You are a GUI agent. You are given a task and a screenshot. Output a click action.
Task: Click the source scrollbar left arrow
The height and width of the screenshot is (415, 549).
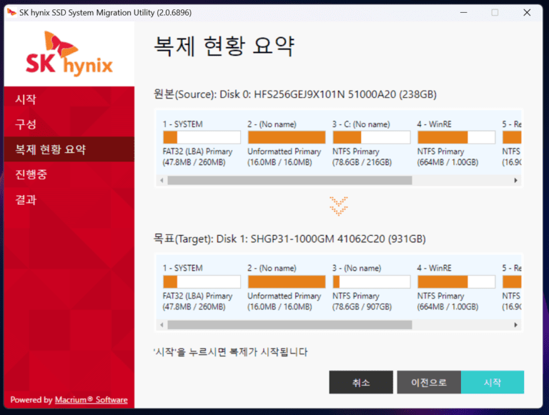coord(162,180)
